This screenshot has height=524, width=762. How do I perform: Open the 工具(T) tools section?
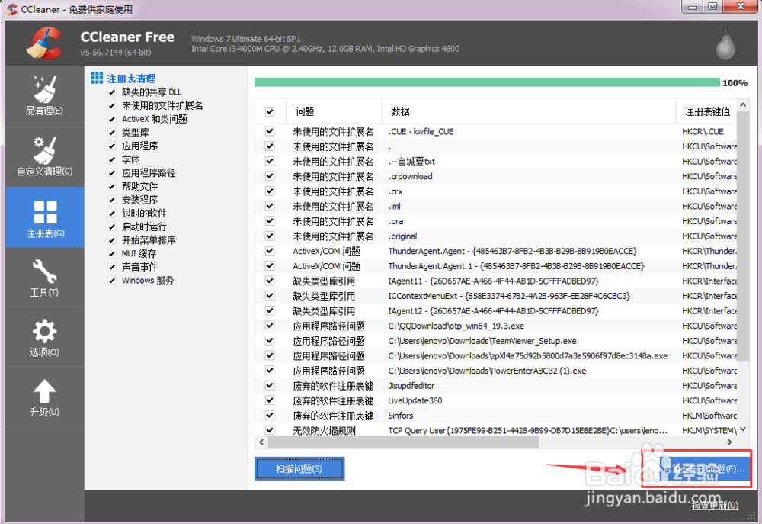tap(44, 278)
